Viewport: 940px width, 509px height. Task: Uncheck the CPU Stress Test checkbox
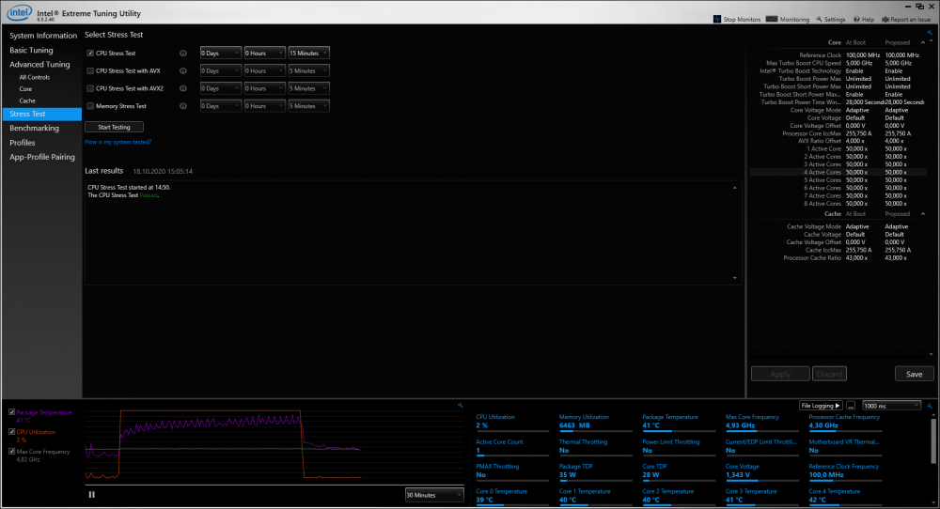click(x=89, y=54)
